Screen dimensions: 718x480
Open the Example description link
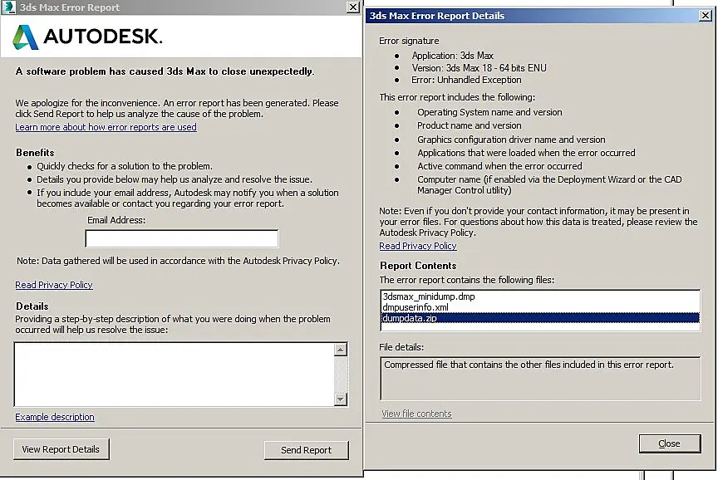point(55,418)
